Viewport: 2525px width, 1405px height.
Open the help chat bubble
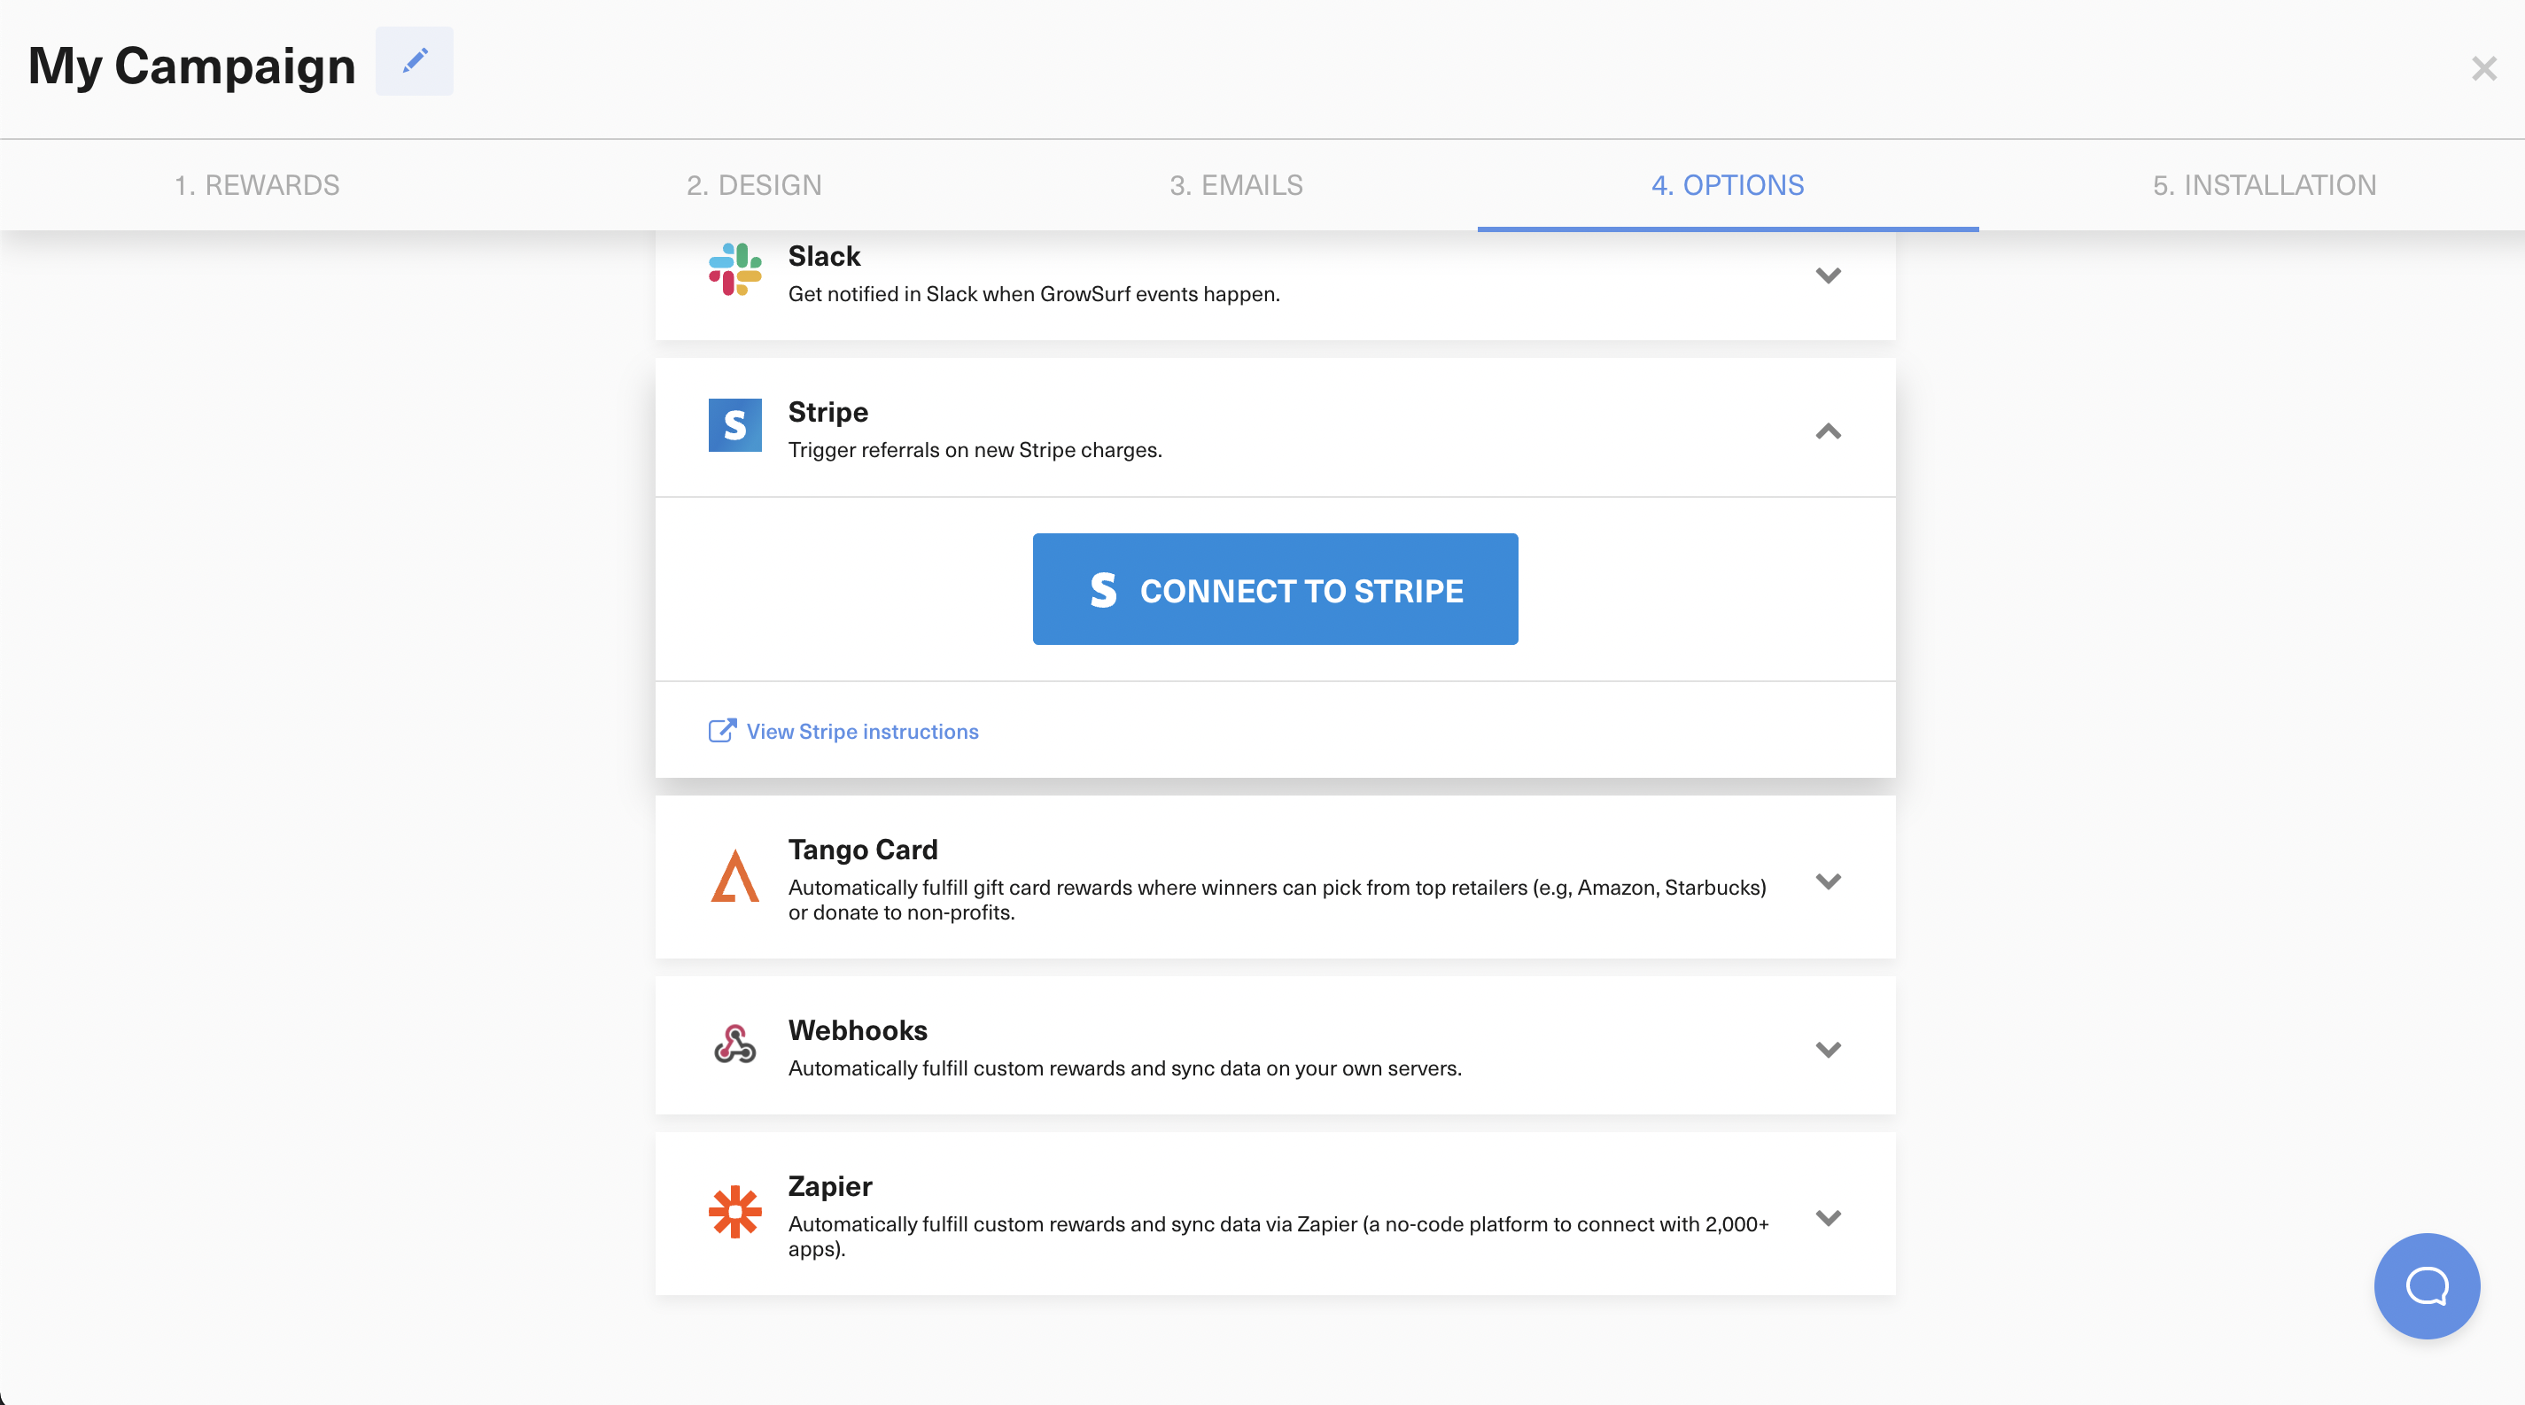pyautogui.click(x=2426, y=1285)
